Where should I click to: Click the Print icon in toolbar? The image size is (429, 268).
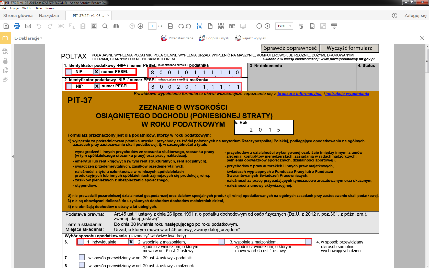pyautogui.click(x=17, y=26)
